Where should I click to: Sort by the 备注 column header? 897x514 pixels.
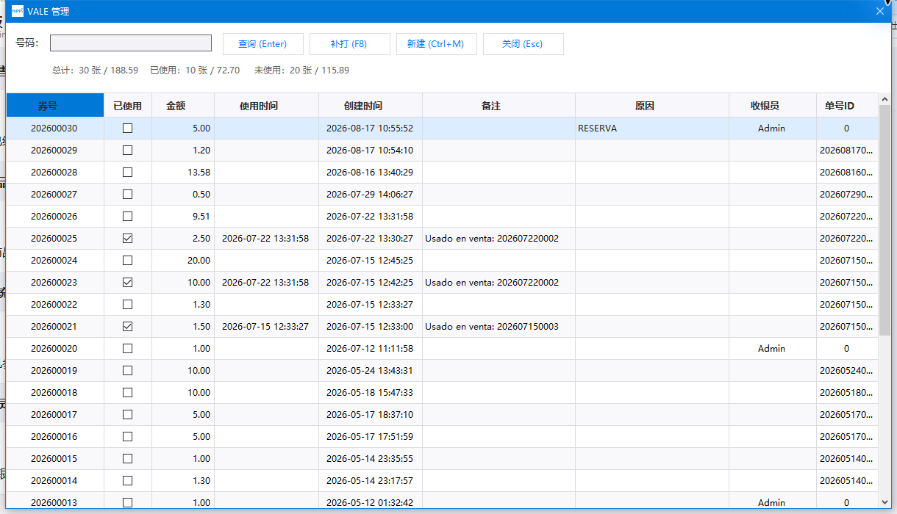[499, 106]
